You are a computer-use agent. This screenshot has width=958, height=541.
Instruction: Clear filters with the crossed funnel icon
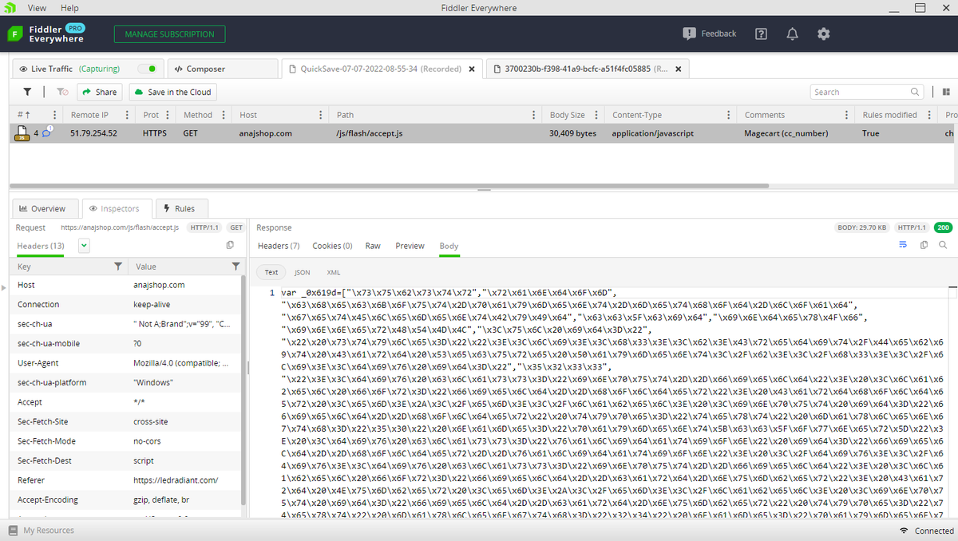63,92
